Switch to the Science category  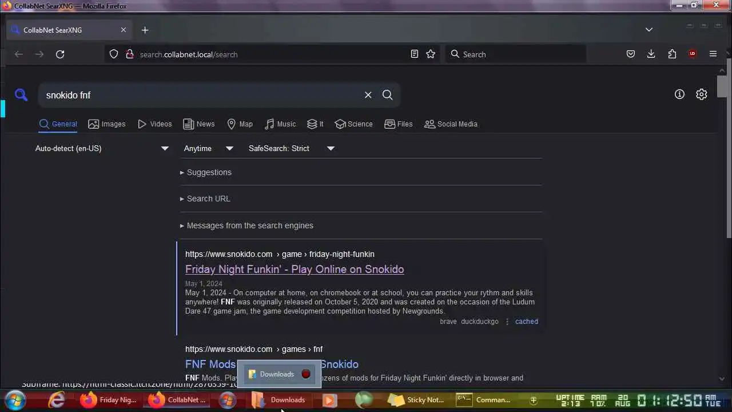tap(354, 124)
